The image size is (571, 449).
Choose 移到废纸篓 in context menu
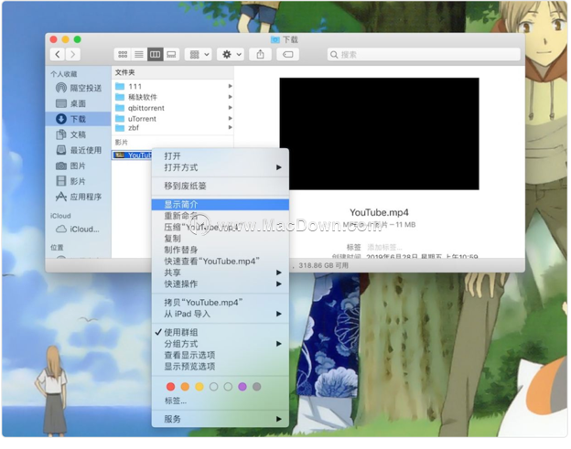coord(221,186)
